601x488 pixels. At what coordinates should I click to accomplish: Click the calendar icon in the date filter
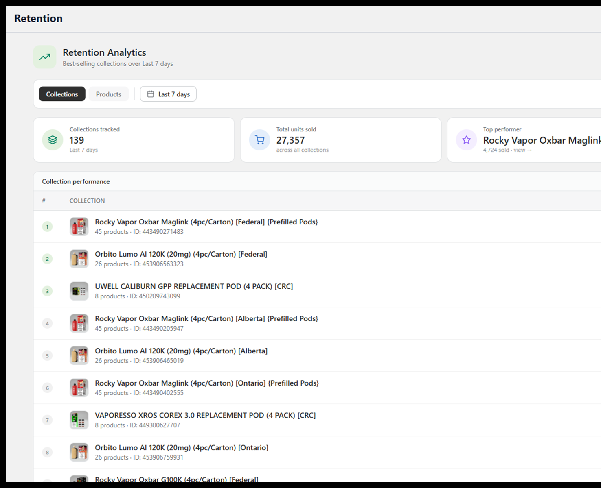tap(150, 94)
